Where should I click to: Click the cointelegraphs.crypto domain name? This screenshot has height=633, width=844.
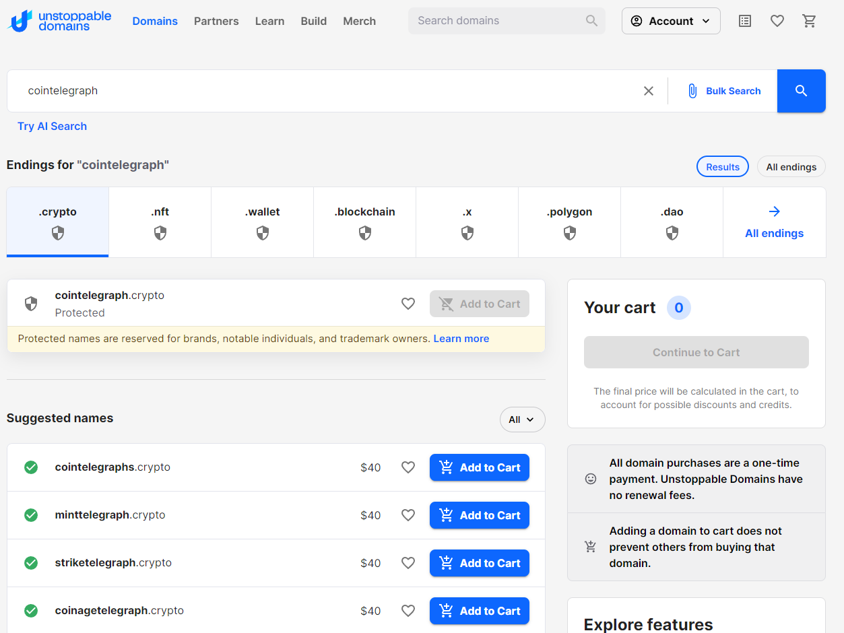pos(112,467)
